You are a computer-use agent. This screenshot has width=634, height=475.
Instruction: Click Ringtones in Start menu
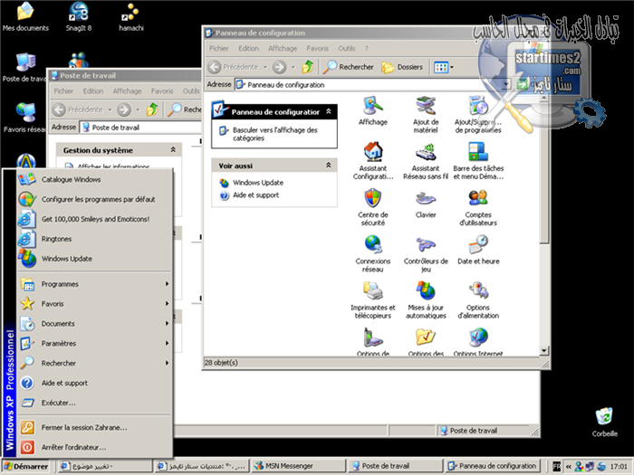pos(94,239)
